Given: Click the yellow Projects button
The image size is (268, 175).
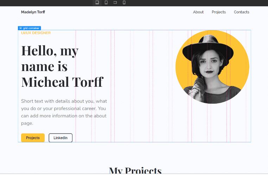Looking at the screenshot, I should 33,138.
